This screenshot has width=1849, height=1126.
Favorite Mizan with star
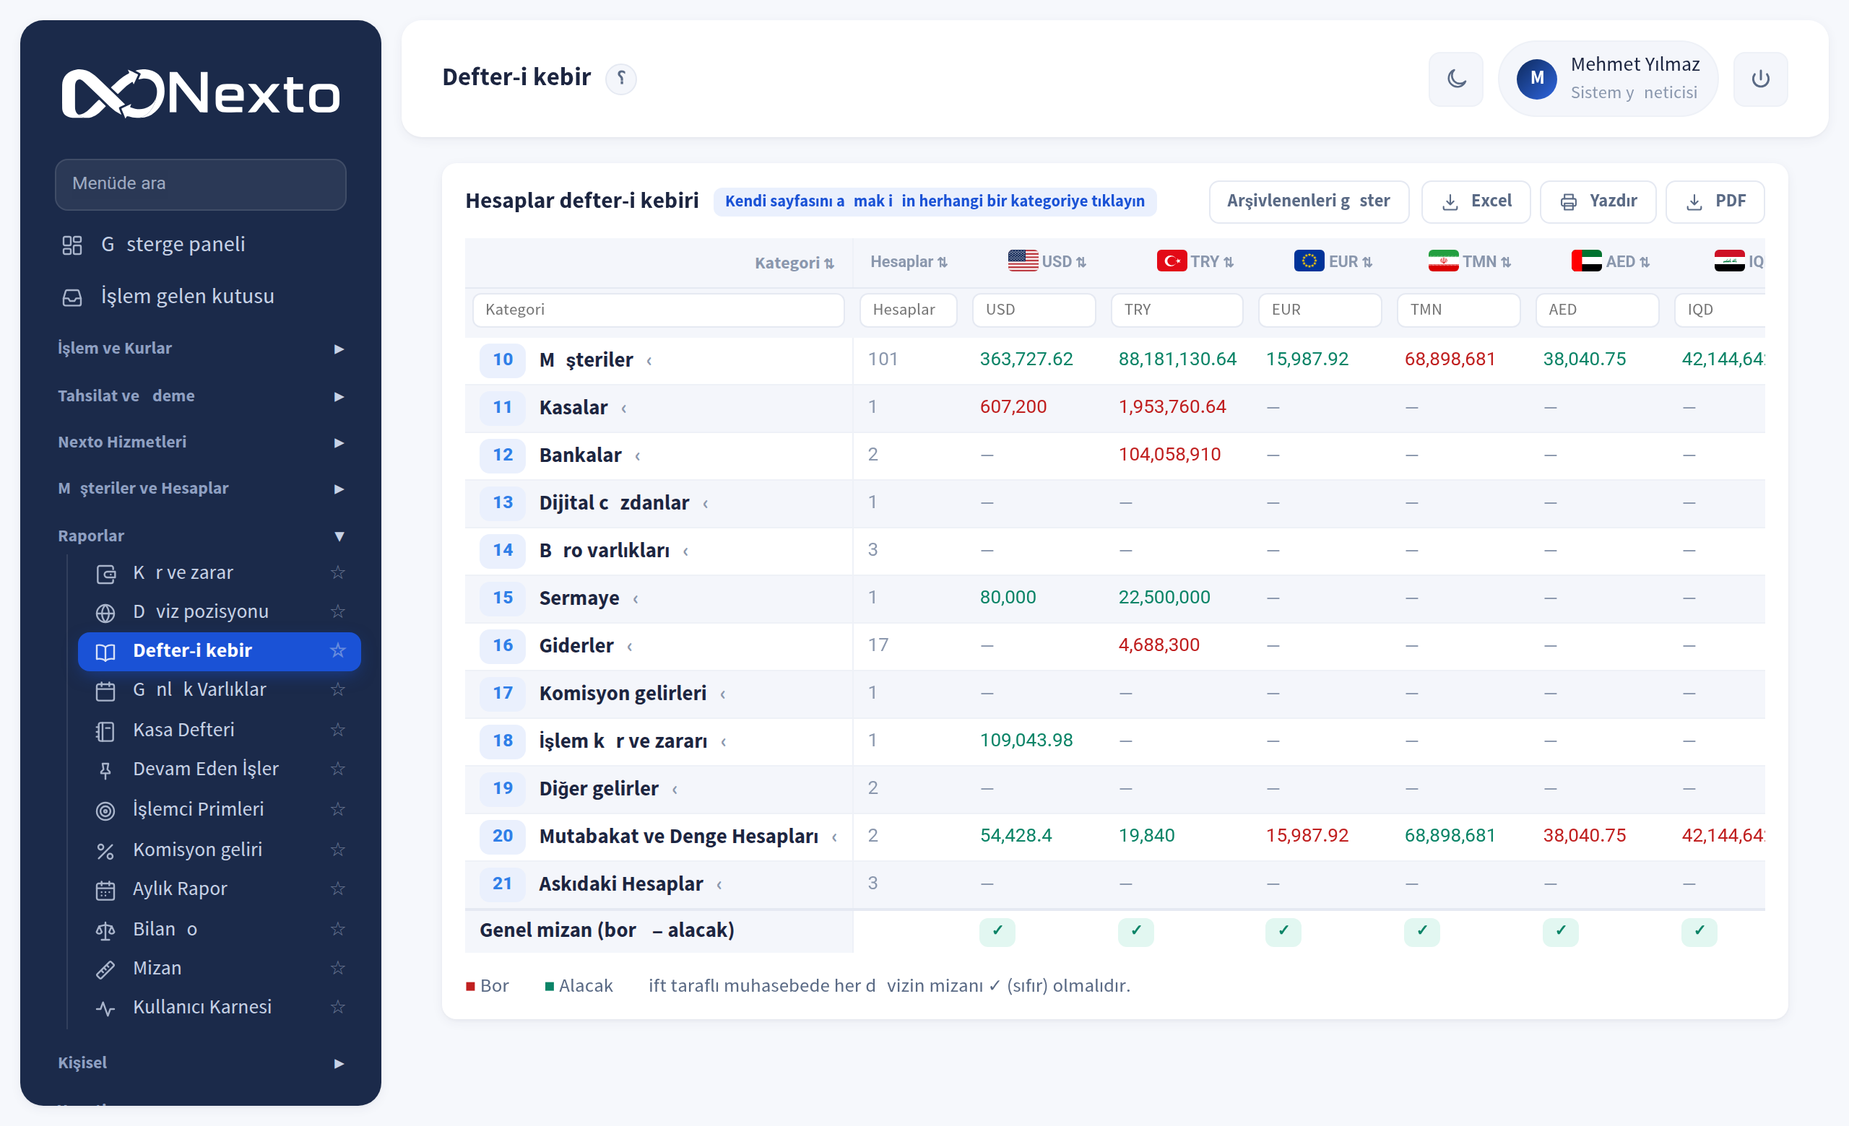coord(338,969)
